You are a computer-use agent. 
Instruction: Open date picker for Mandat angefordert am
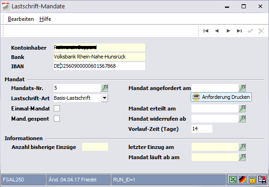coord(242,88)
